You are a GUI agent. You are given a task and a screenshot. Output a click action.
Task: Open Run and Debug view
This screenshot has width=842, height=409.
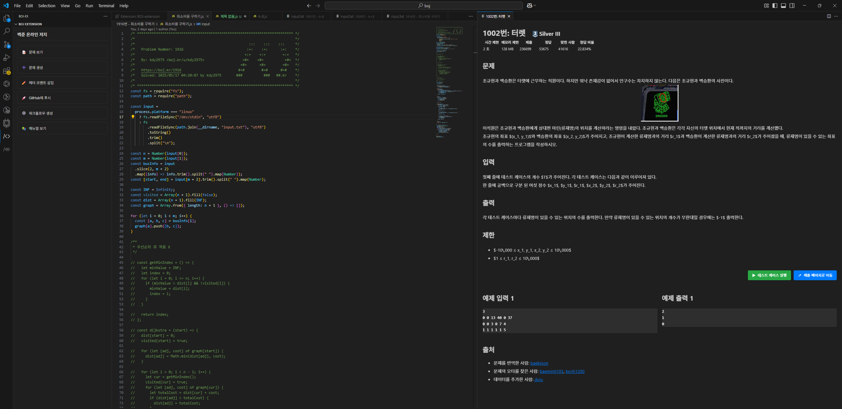pyautogui.click(x=7, y=57)
